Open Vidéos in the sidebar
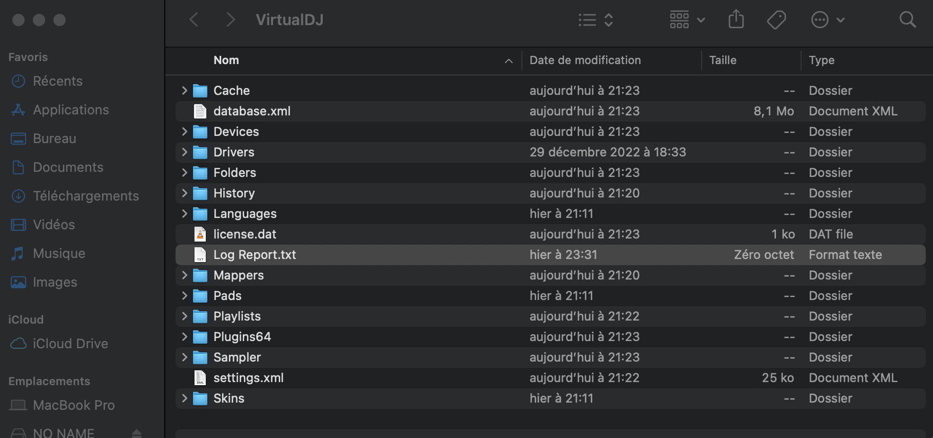This screenshot has width=933, height=438. tap(43, 225)
